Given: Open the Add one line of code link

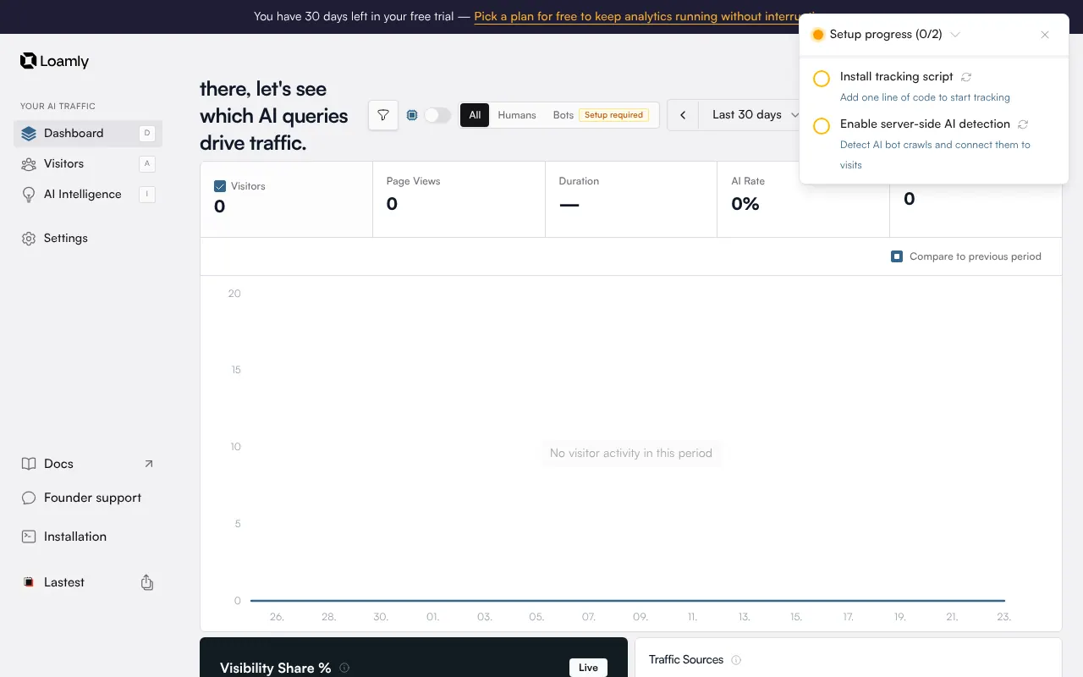Looking at the screenshot, I should point(925,97).
